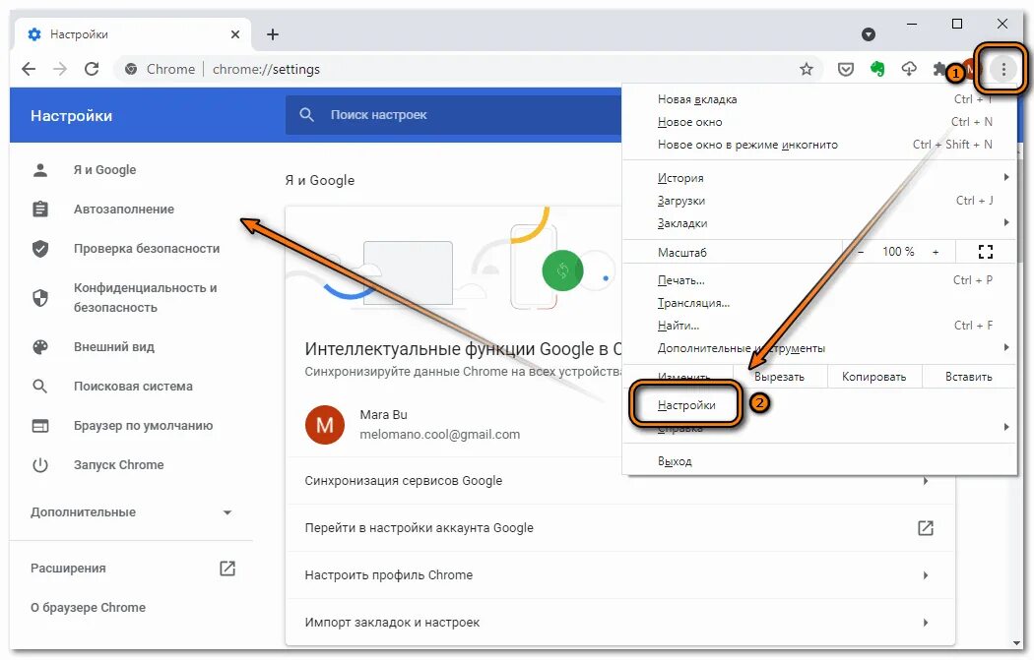The height and width of the screenshot is (660, 1034).
Task: Open the Evernote elephant extension icon
Action: [877, 69]
